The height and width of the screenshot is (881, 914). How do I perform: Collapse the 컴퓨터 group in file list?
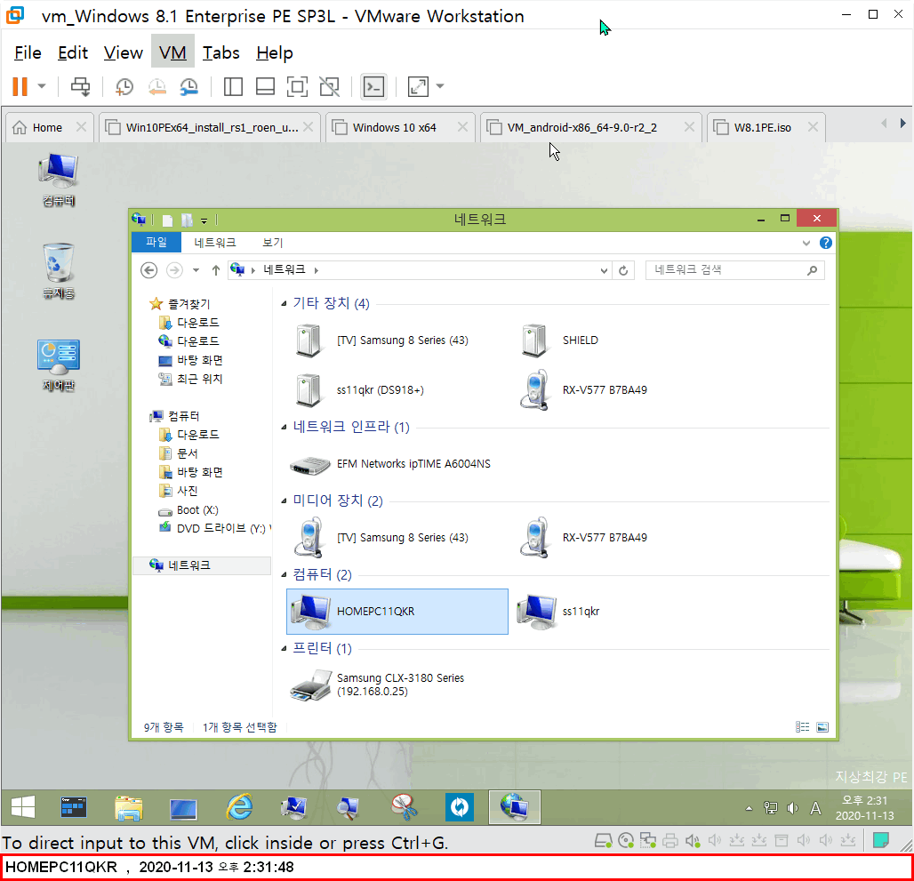point(284,575)
